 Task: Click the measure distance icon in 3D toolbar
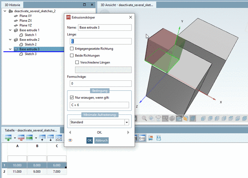(x=165, y=118)
